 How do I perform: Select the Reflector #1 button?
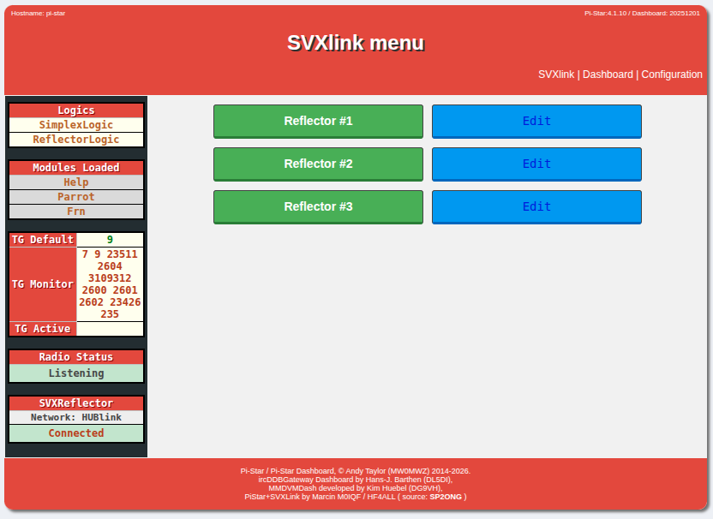[x=318, y=122]
